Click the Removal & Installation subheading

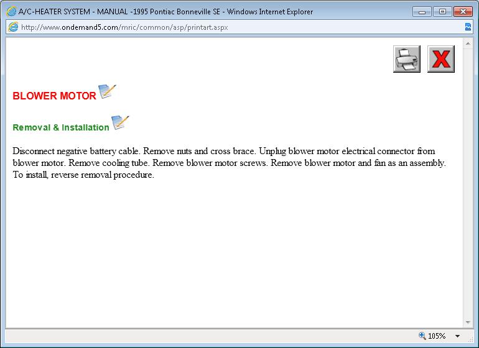pyautogui.click(x=61, y=127)
